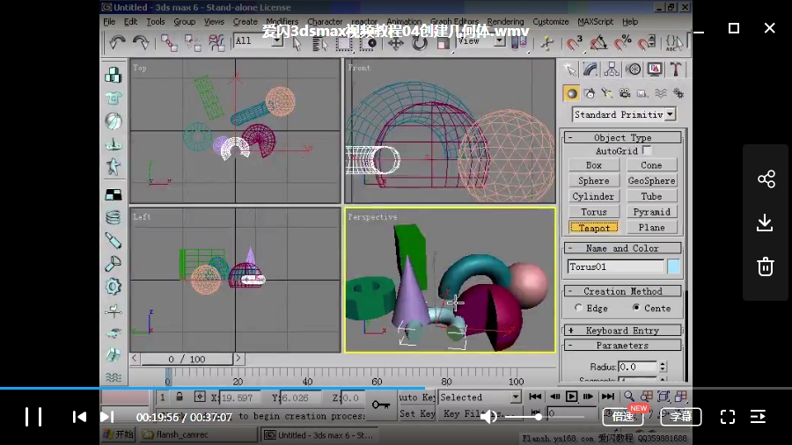Open the Modify panel tab
792x445 pixels.
(x=590, y=69)
